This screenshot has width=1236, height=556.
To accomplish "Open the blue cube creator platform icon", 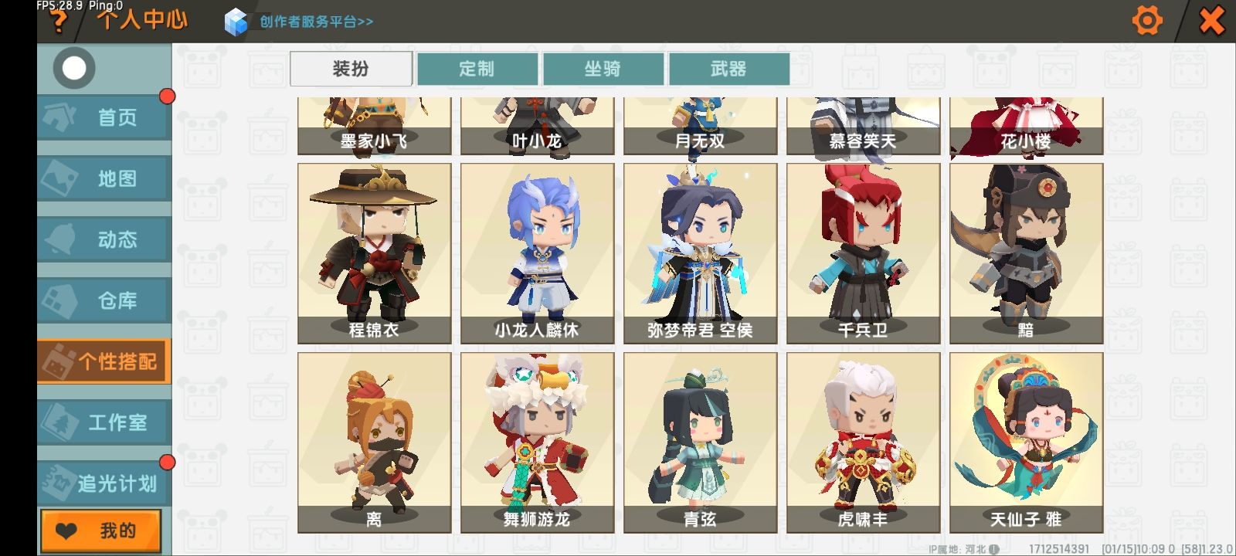I will click(236, 22).
